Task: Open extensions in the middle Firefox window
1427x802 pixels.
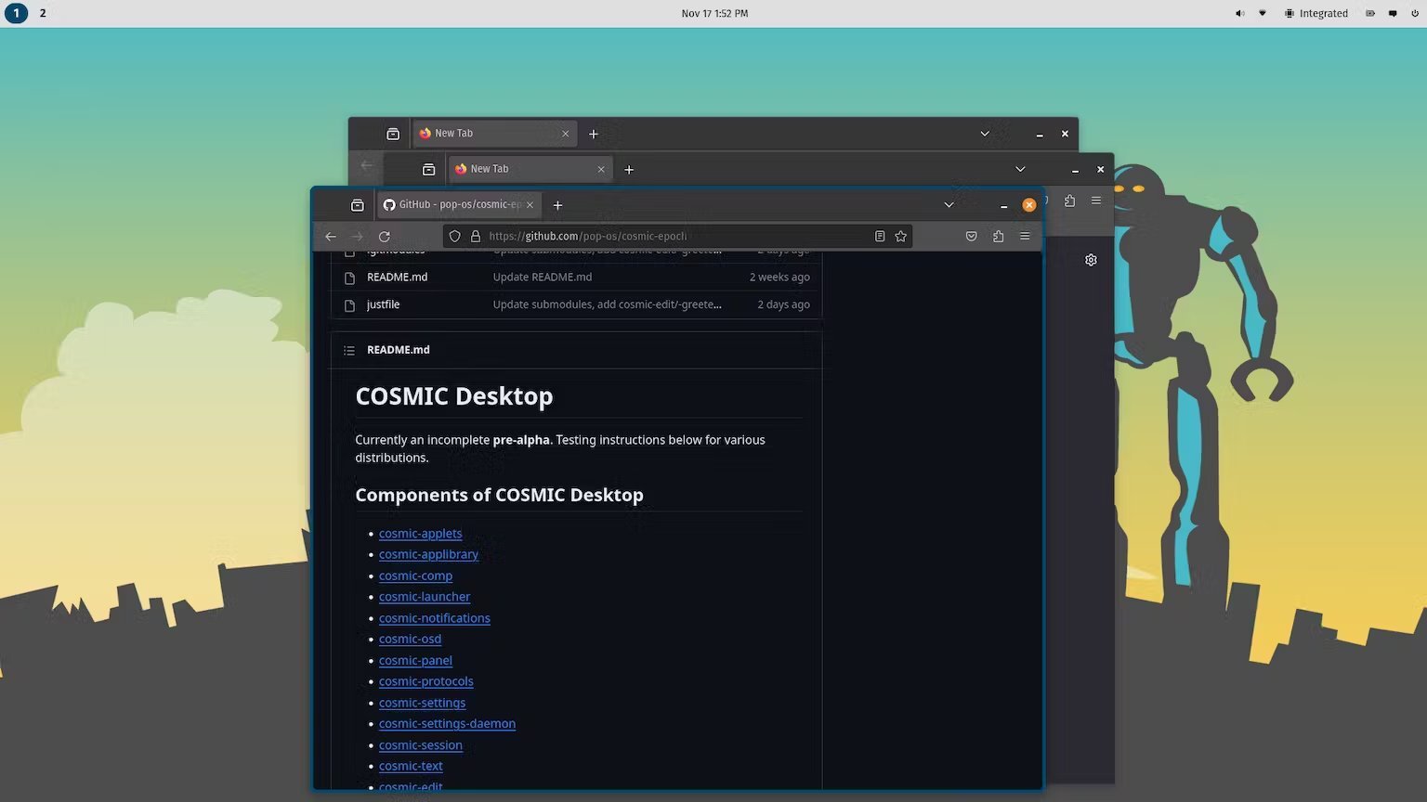Action: click(1069, 200)
